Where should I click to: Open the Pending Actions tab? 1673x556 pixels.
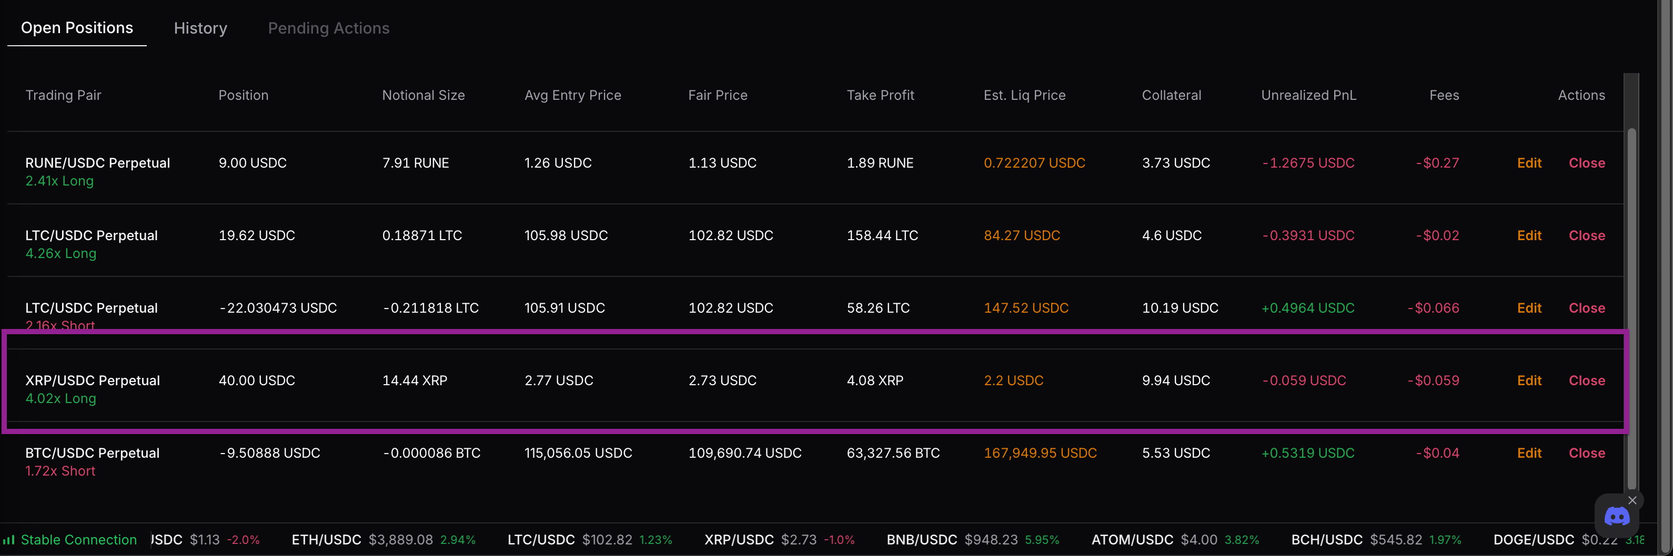click(328, 28)
